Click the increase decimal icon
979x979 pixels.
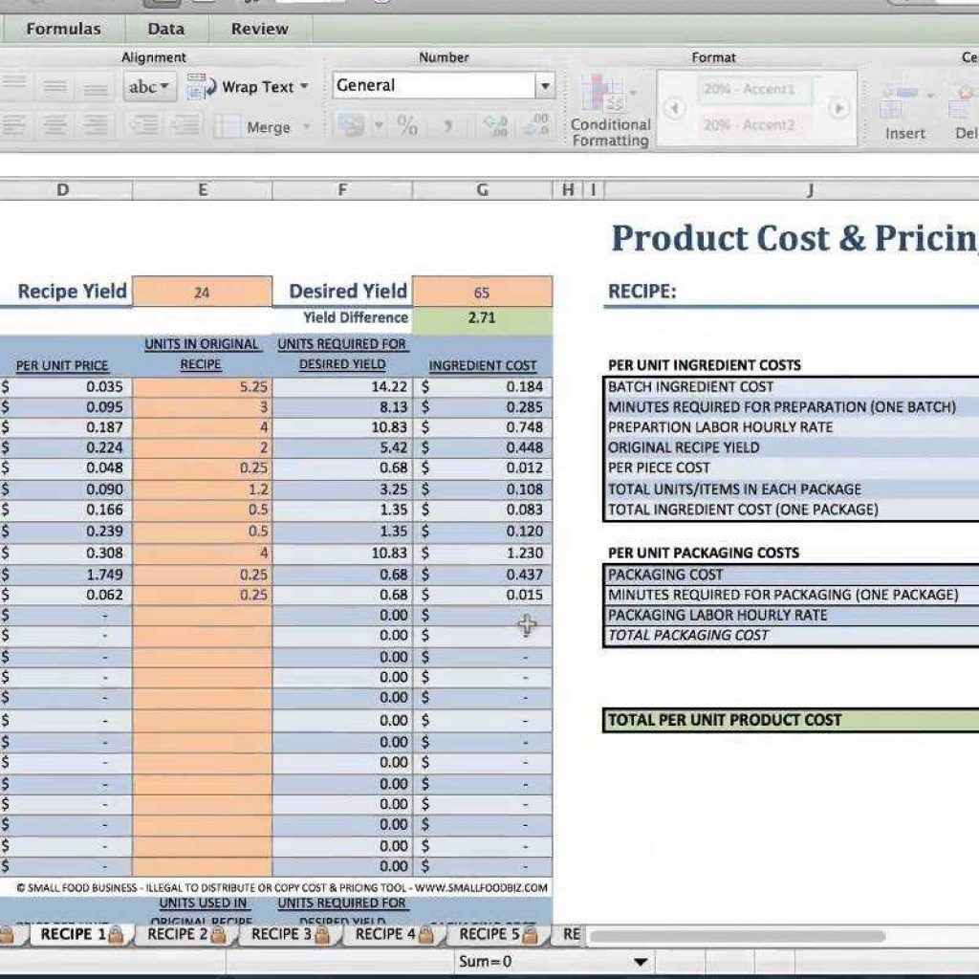pos(494,125)
